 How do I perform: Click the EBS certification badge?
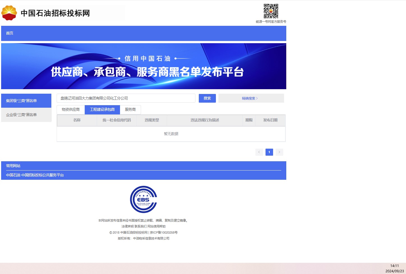click(144, 199)
